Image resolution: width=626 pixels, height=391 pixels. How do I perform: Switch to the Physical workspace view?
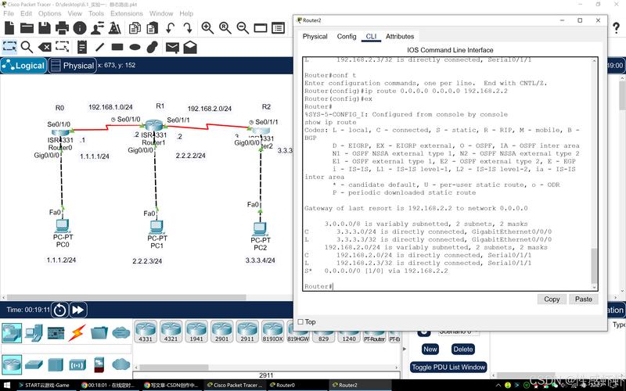pos(71,66)
